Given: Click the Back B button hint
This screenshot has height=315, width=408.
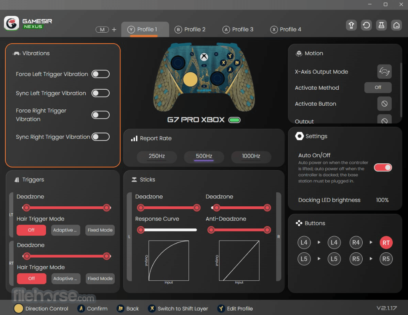Looking at the screenshot, I should tap(128, 309).
